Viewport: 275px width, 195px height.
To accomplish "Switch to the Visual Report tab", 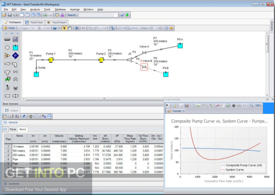I will (57, 22).
